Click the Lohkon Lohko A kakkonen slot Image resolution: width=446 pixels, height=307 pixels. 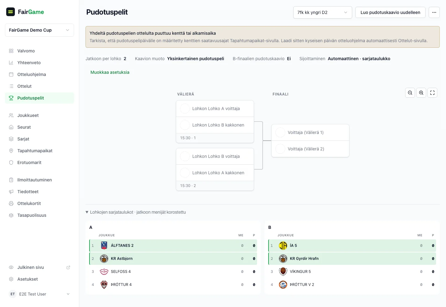point(215,173)
